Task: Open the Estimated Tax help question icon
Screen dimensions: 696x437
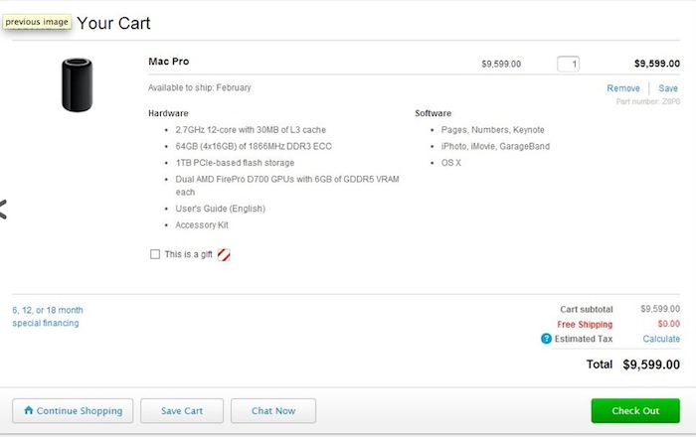Action: pyautogui.click(x=546, y=339)
